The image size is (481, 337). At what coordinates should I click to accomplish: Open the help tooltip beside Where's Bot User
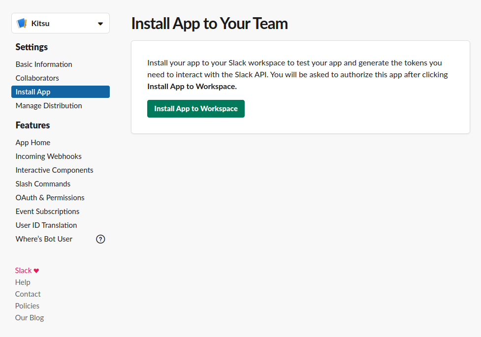tap(100, 239)
